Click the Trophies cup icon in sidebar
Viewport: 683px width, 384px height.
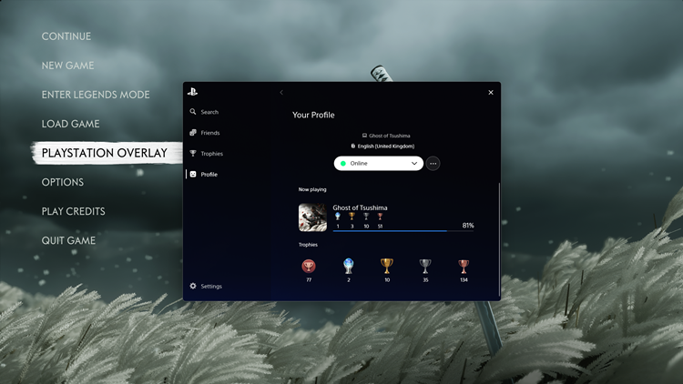click(x=193, y=153)
